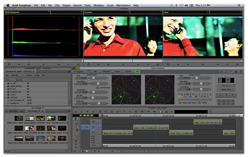The width and height of the screenshot is (248, 157).
Task: Switch to the HSL color correction tab
Action: (x=94, y=71)
